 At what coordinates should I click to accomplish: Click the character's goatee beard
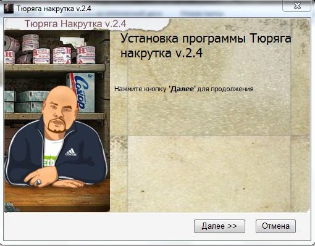coord(57,126)
